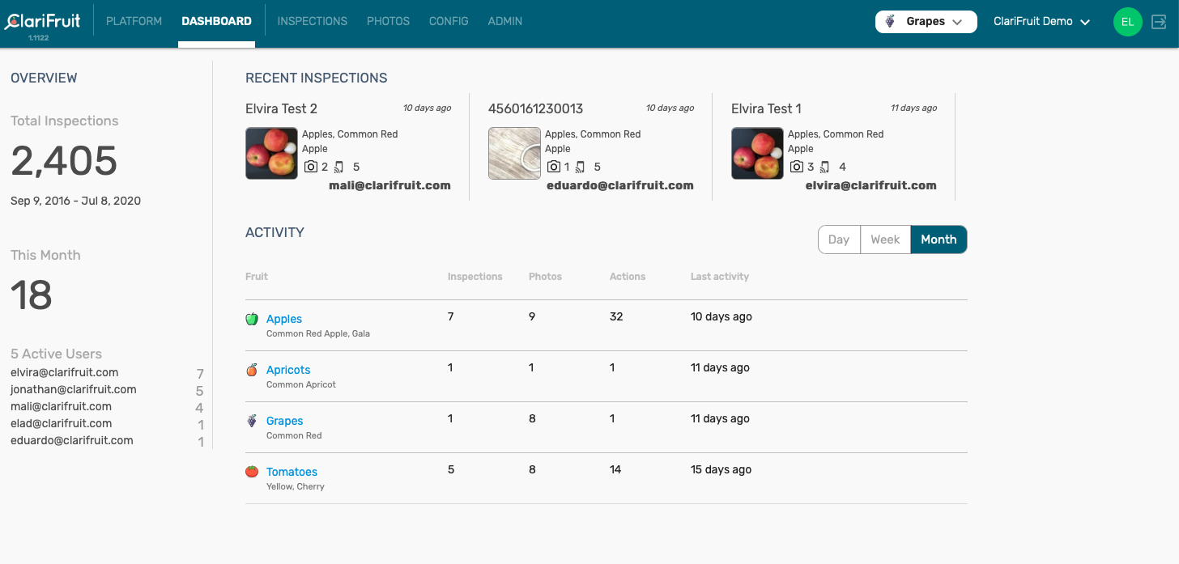This screenshot has width=1179, height=564.
Task: Click the green apple icon in Activity
Action: [252, 319]
